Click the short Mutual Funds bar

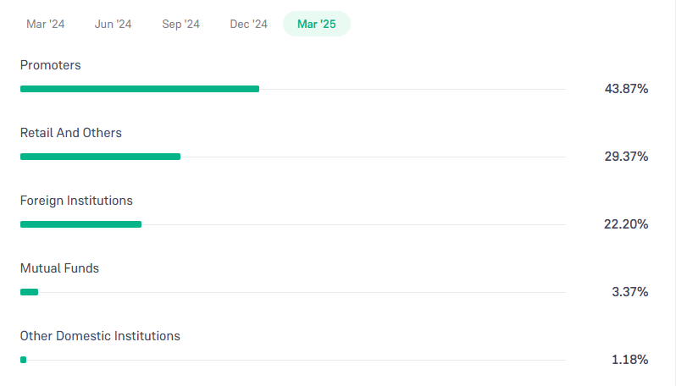(30, 292)
